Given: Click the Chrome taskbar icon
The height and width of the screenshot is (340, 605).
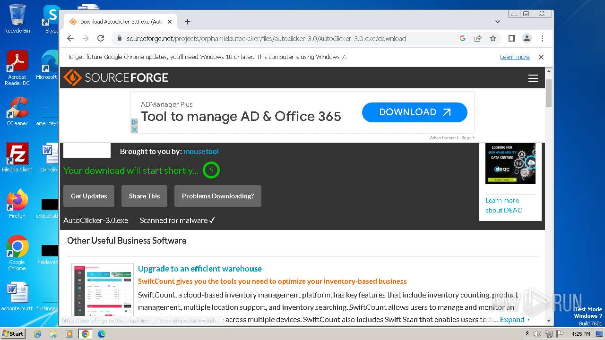Looking at the screenshot, I should (x=86, y=334).
